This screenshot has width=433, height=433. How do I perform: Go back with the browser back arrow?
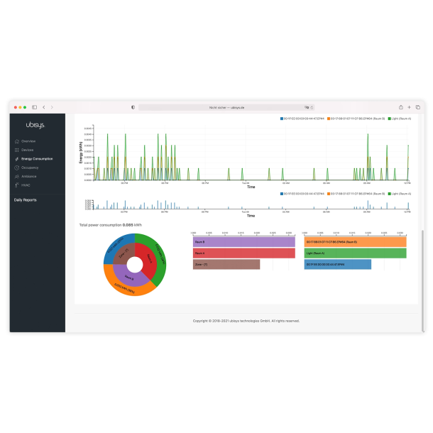(x=44, y=107)
